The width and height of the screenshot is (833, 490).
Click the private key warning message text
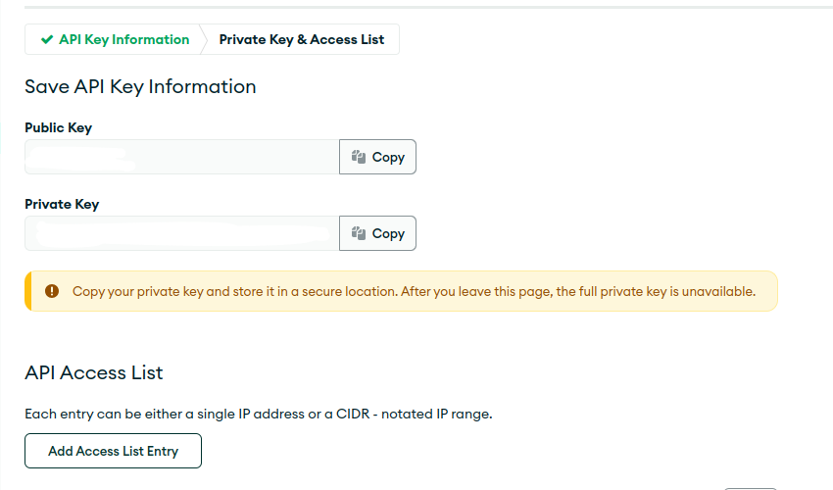pyautogui.click(x=414, y=291)
